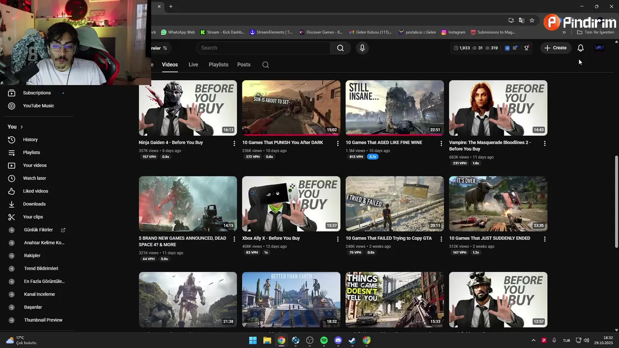This screenshot has width=619, height=348.
Task: Open the weather widget in taskbar
Action: point(21,340)
